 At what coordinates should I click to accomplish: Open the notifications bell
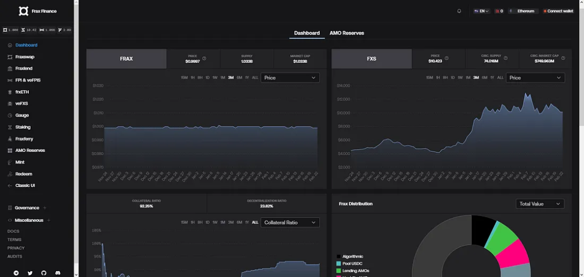[459, 11]
